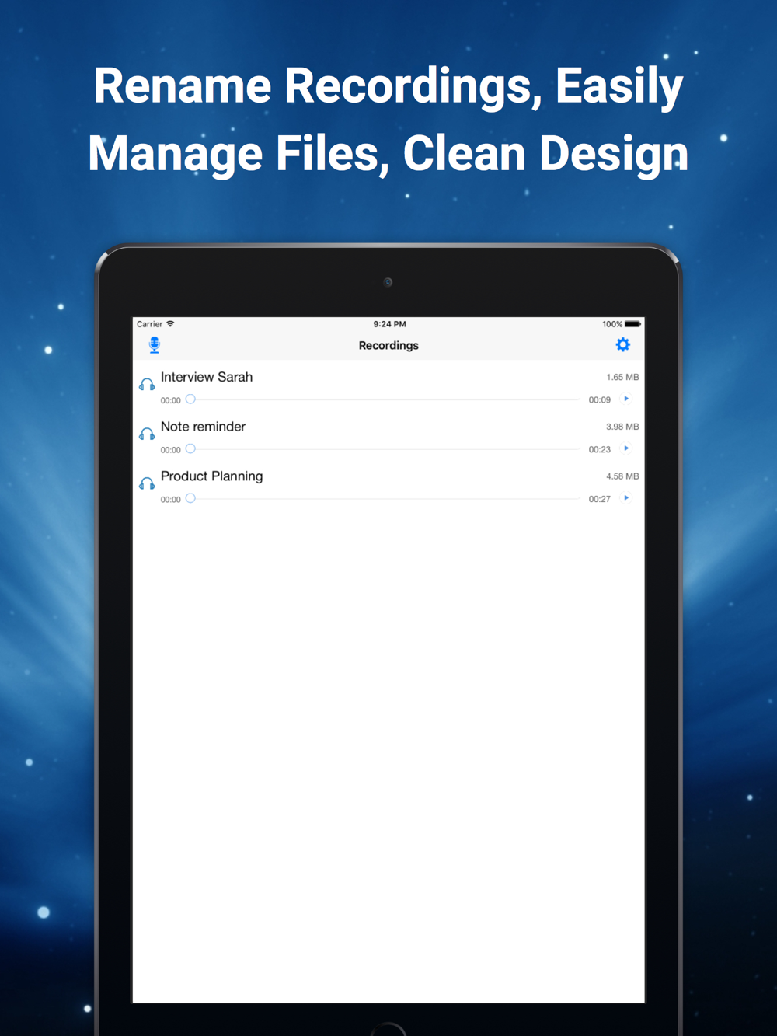Screen dimensions: 777x1036
Task: Tap the microphone record icon
Action: tap(155, 345)
